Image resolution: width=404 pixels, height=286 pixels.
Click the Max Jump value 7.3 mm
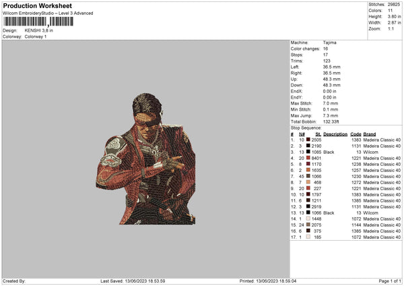[331, 115]
